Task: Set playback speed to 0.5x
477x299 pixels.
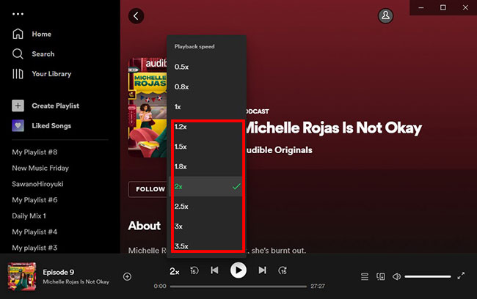Action: tap(206, 67)
